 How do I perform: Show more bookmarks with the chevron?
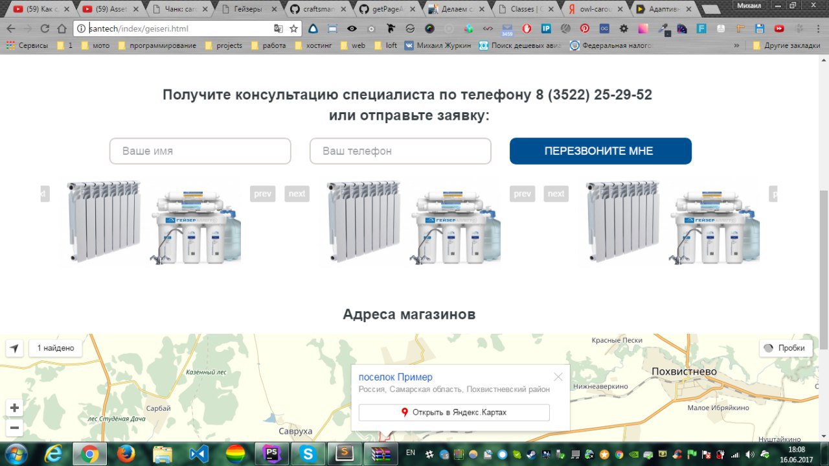pos(736,45)
